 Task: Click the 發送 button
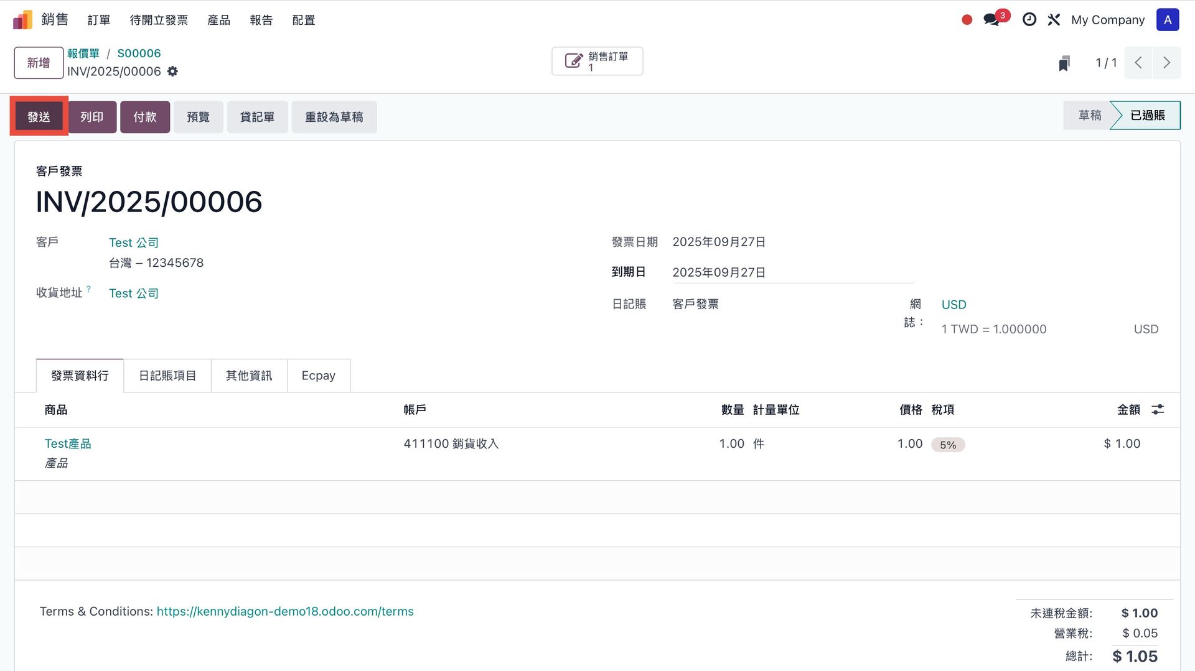[x=39, y=117]
